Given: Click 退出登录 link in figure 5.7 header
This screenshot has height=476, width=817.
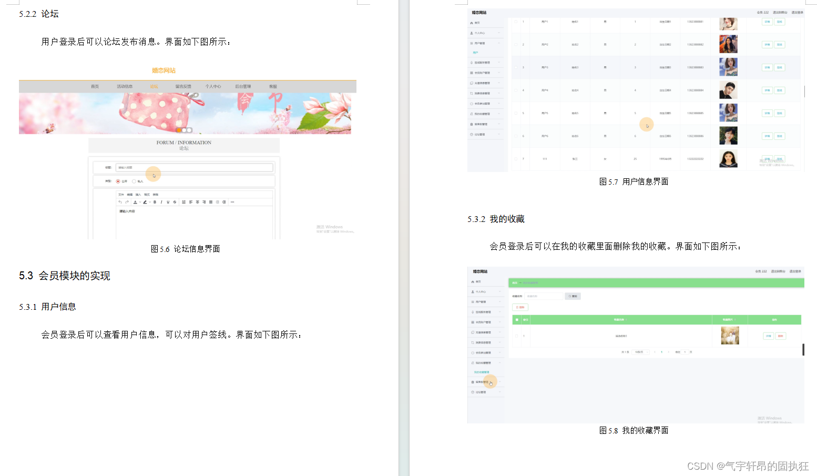Looking at the screenshot, I should coord(797,12).
